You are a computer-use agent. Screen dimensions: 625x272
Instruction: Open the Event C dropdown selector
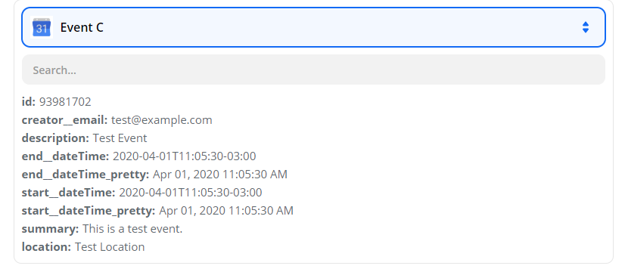tap(313, 27)
